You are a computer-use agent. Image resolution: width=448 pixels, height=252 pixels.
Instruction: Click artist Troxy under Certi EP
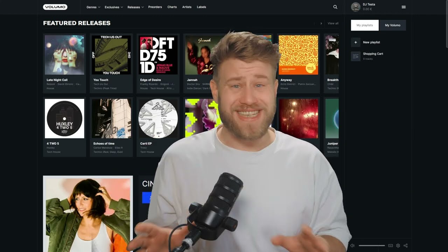(x=143, y=148)
